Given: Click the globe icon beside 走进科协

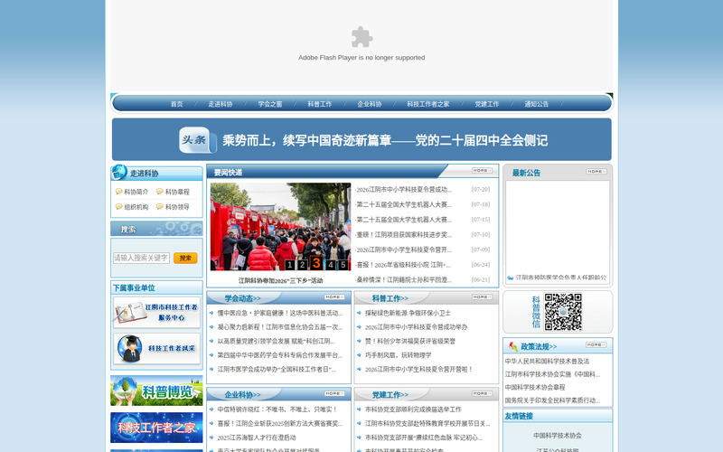Looking at the screenshot, I should [119, 173].
